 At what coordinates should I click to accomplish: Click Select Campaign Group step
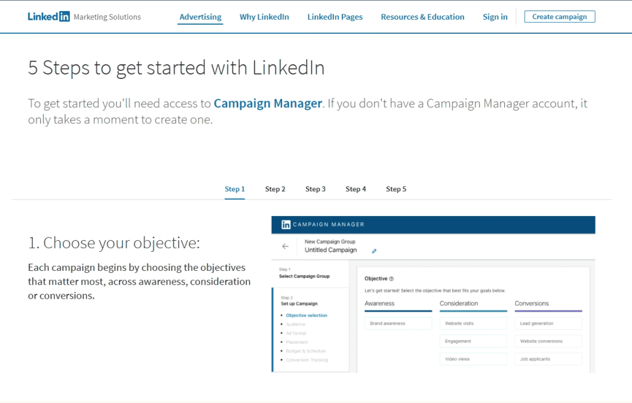coord(304,276)
